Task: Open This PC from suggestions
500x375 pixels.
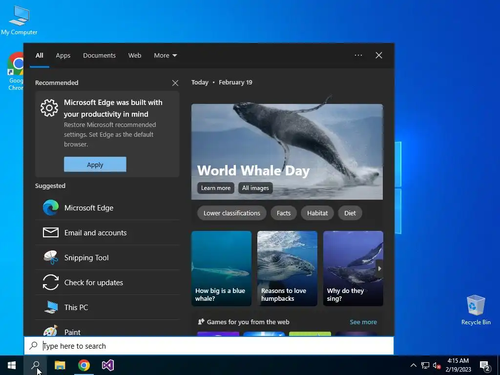Action: point(107,308)
